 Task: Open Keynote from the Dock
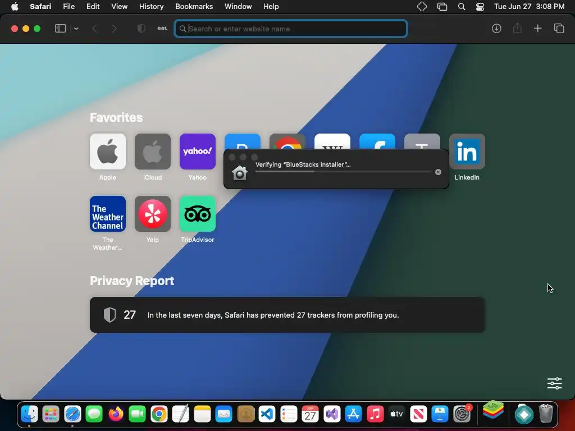(x=440, y=414)
